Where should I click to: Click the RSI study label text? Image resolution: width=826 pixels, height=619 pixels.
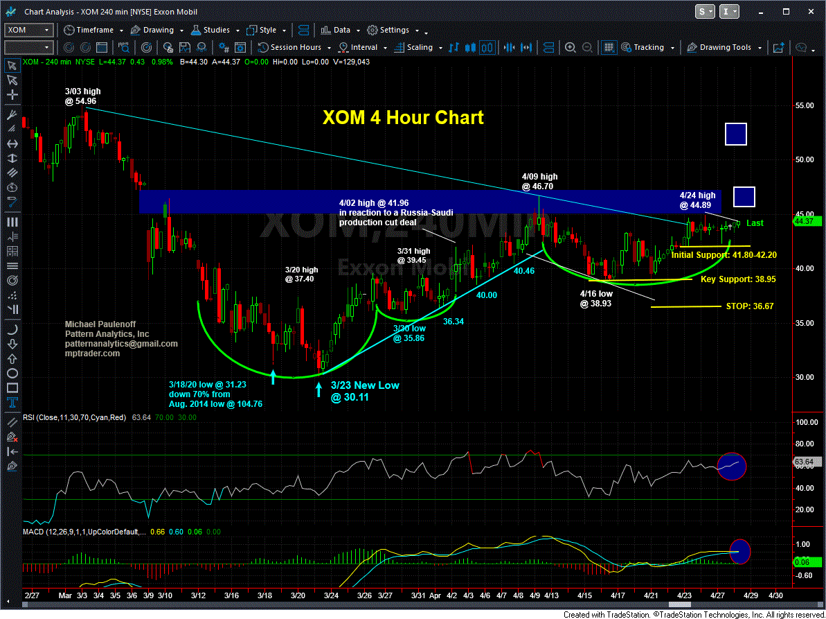[74, 417]
